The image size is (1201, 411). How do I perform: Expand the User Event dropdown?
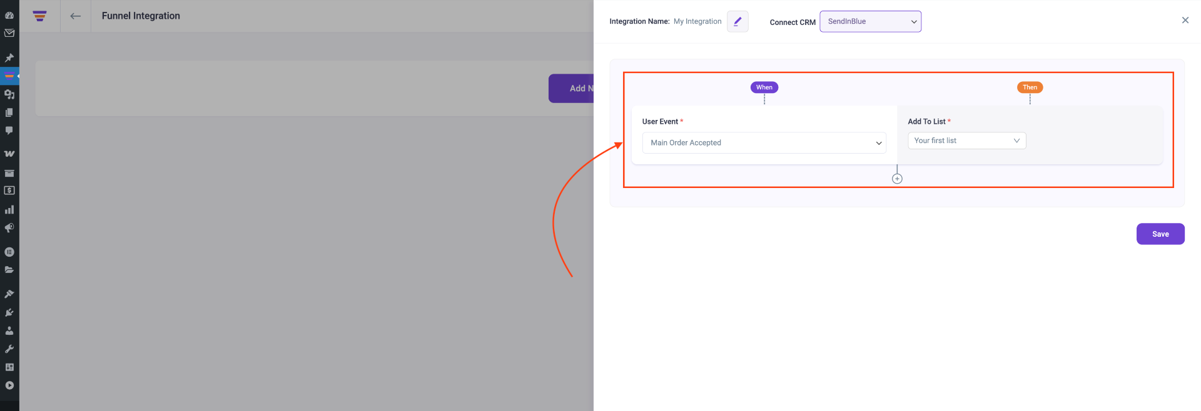(764, 143)
